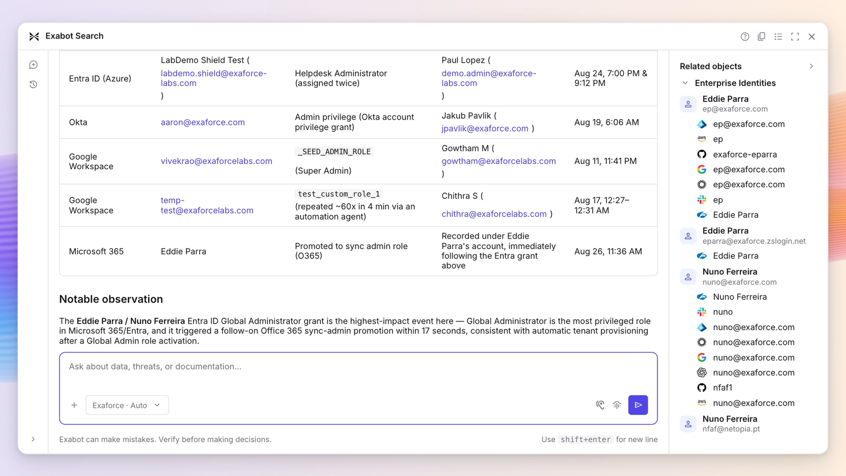
Task: Click Azure icon beside ep@exaforce.com
Action: tap(702, 124)
